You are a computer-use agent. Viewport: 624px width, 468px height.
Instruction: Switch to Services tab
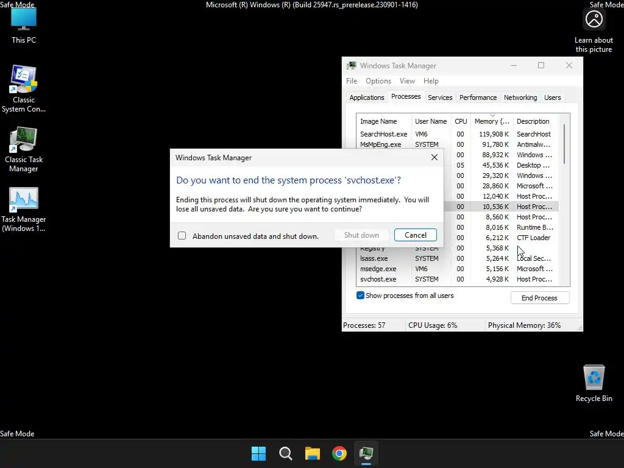click(440, 97)
